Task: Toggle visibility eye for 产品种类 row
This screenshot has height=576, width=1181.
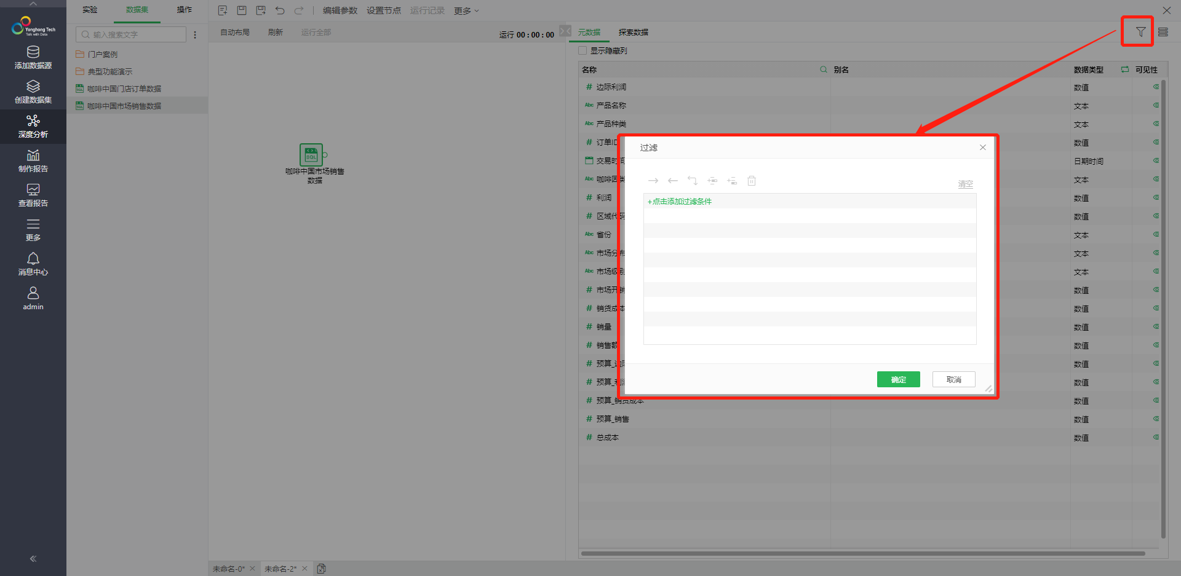Action: (1156, 124)
